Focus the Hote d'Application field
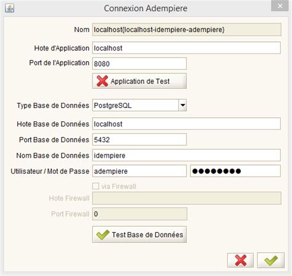The width and height of the screenshot is (292, 276). click(187, 48)
